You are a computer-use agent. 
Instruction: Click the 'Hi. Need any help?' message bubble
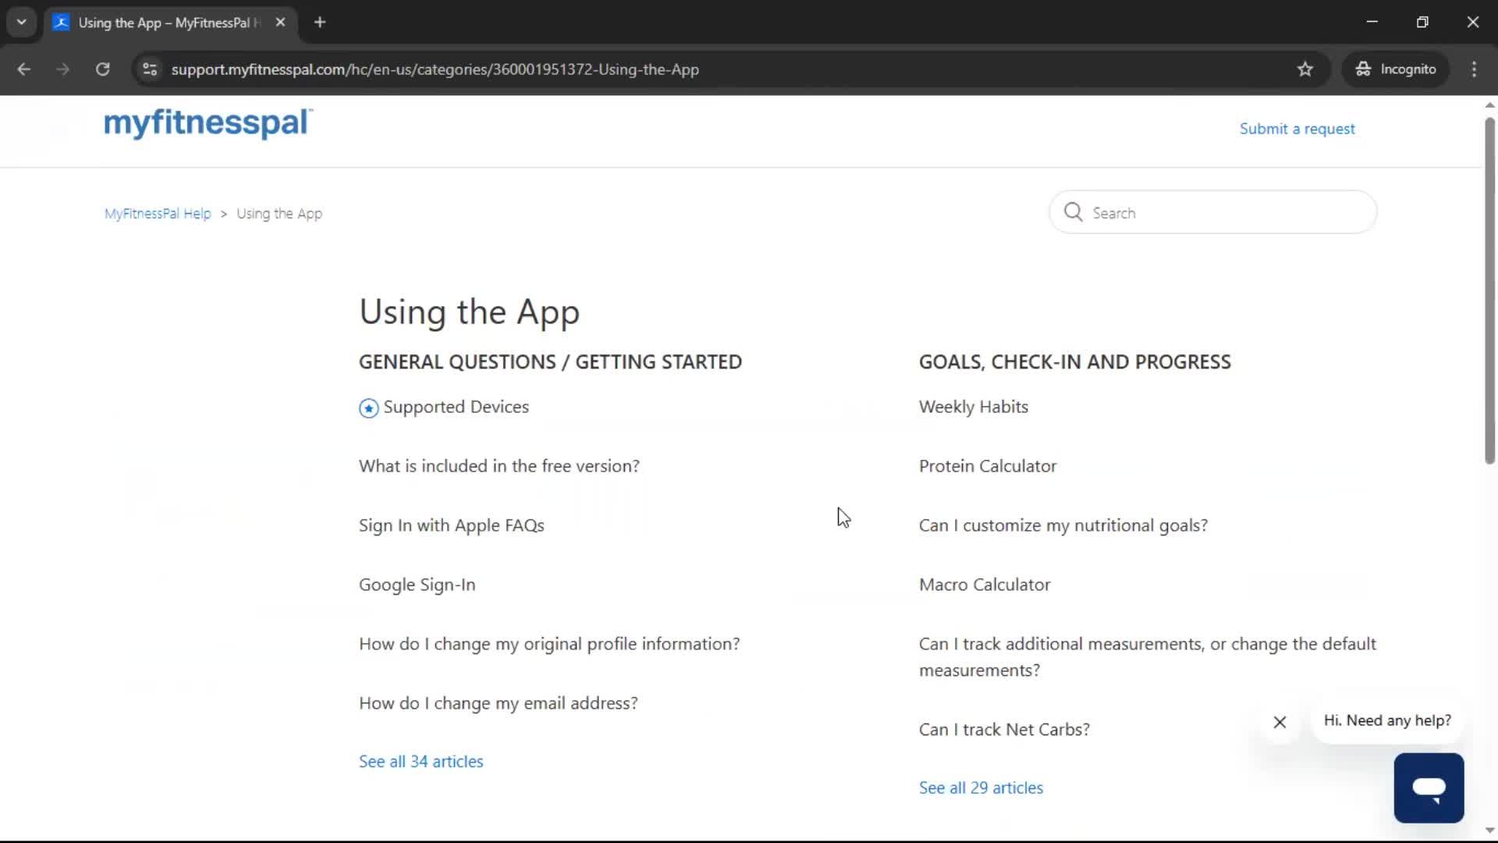(x=1386, y=720)
